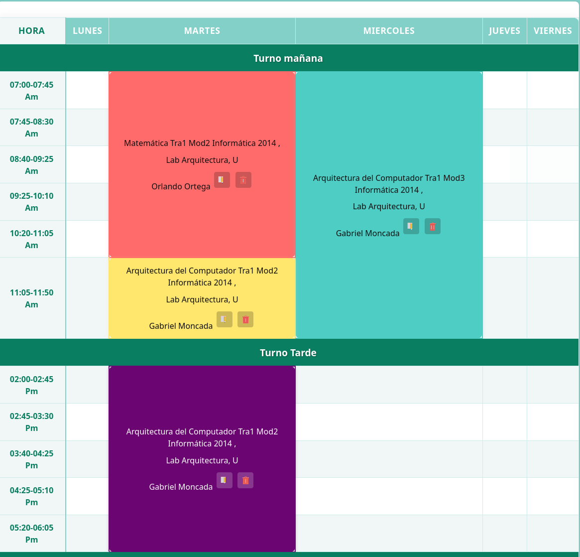
Task: Click Gabriel Moncada in the purple block
Action: (181, 487)
